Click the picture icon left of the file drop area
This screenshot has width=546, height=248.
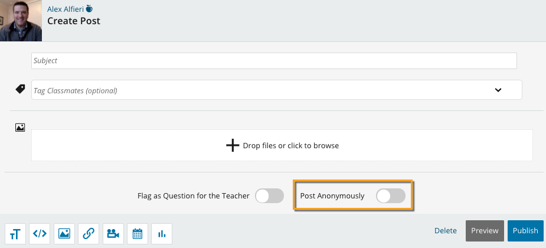(x=20, y=127)
